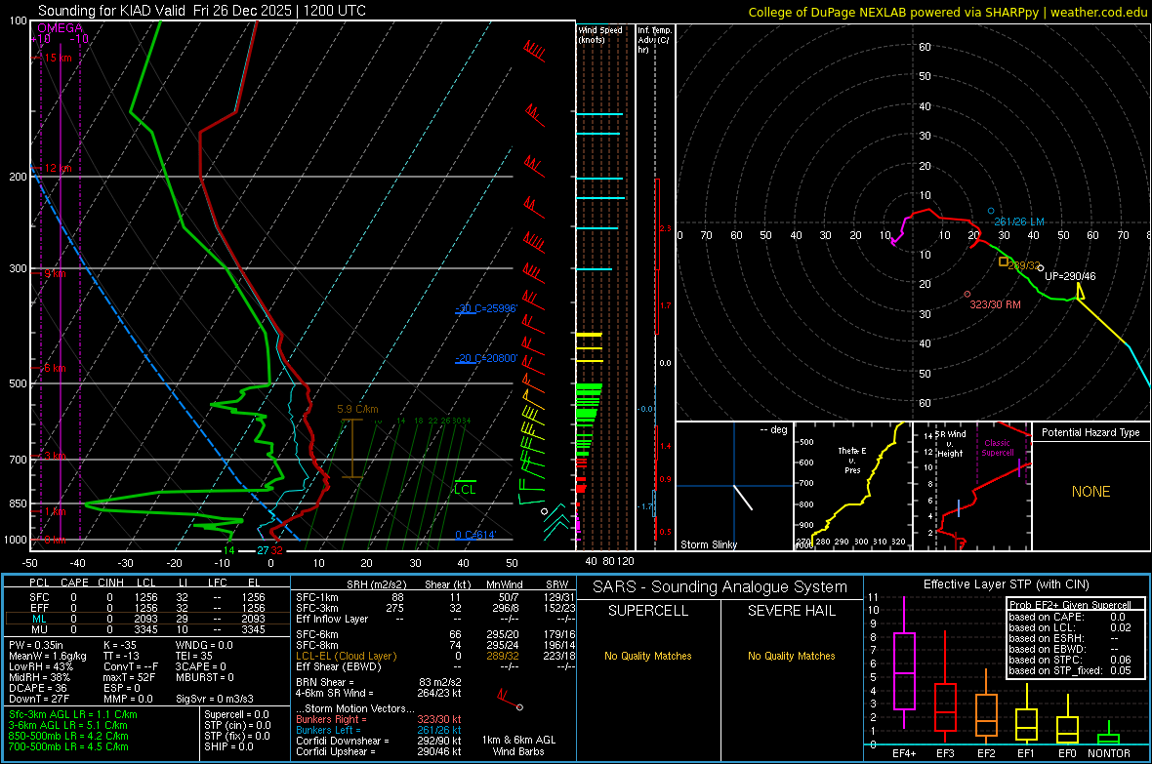Click the OMEGA label on skew-T
The image size is (1152, 764).
click(x=60, y=28)
